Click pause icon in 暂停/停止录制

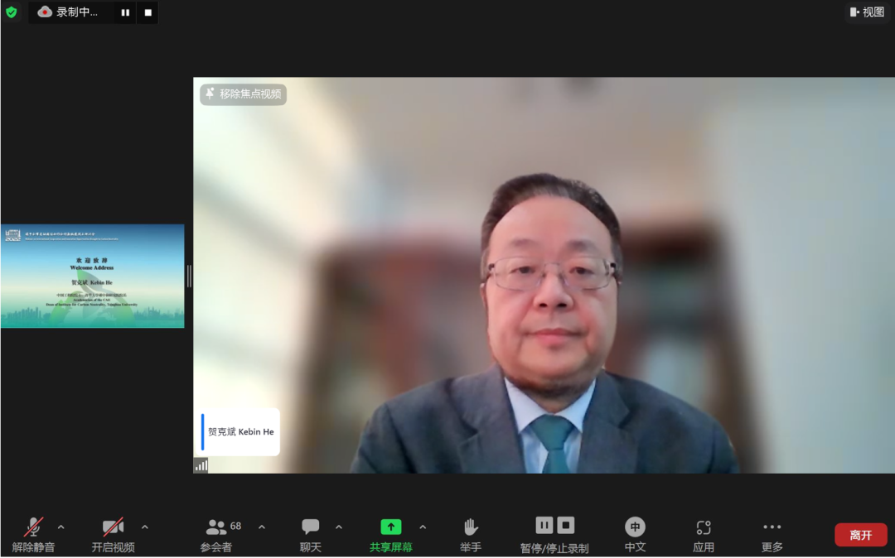pos(544,525)
